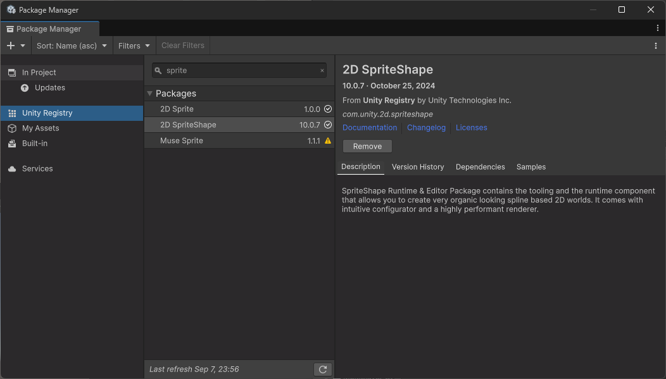Image resolution: width=666 pixels, height=379 pixels.
Task: Click the Clear Filters button
Action: pos(182,46)
